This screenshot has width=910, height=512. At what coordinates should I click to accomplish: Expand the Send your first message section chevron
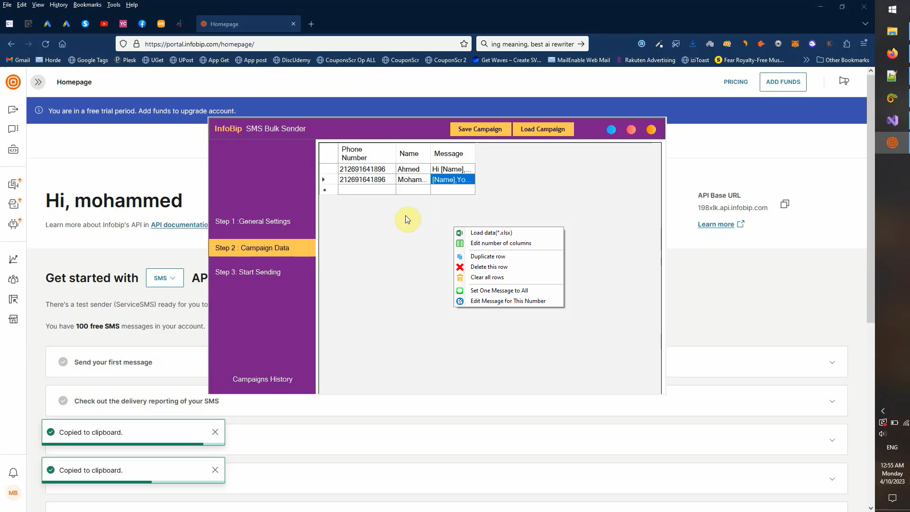[x=832, y=363]
